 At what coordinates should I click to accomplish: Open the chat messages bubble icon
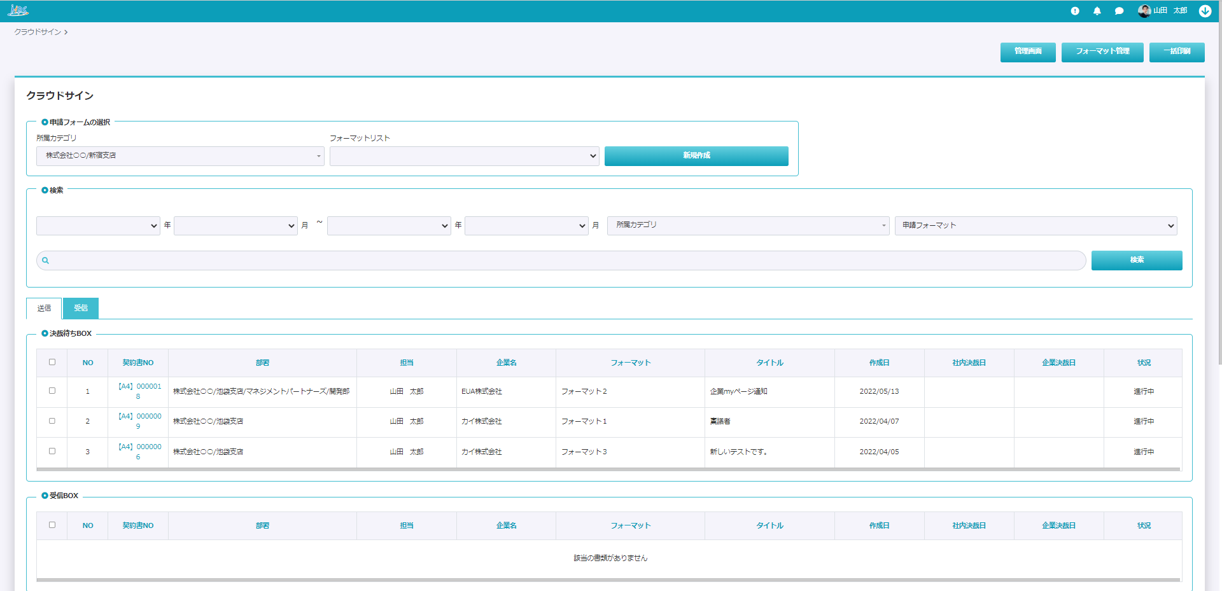click(1119, 11)
